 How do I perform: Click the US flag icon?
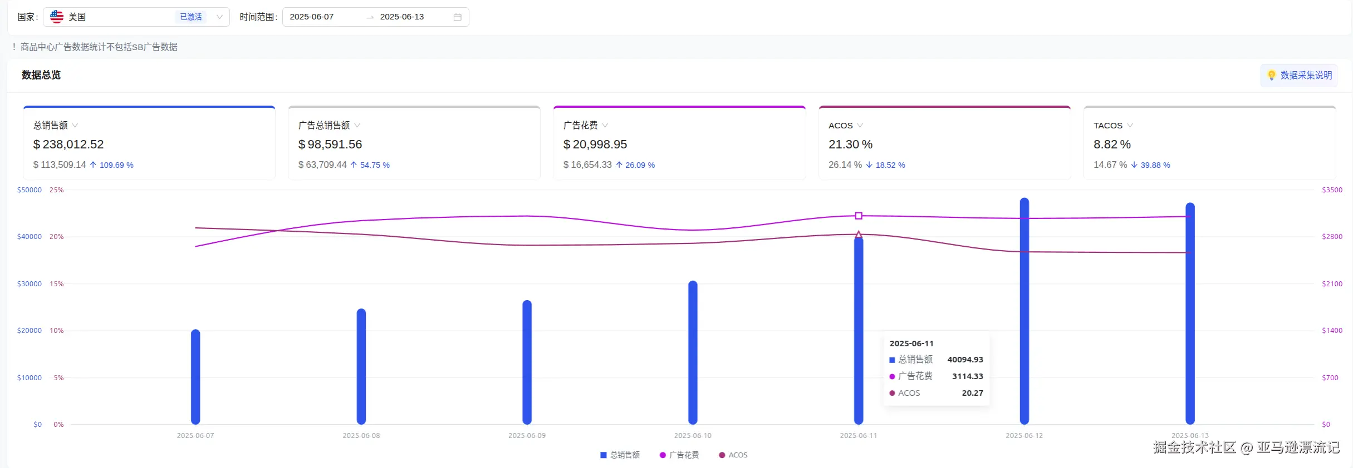point(57,17)
